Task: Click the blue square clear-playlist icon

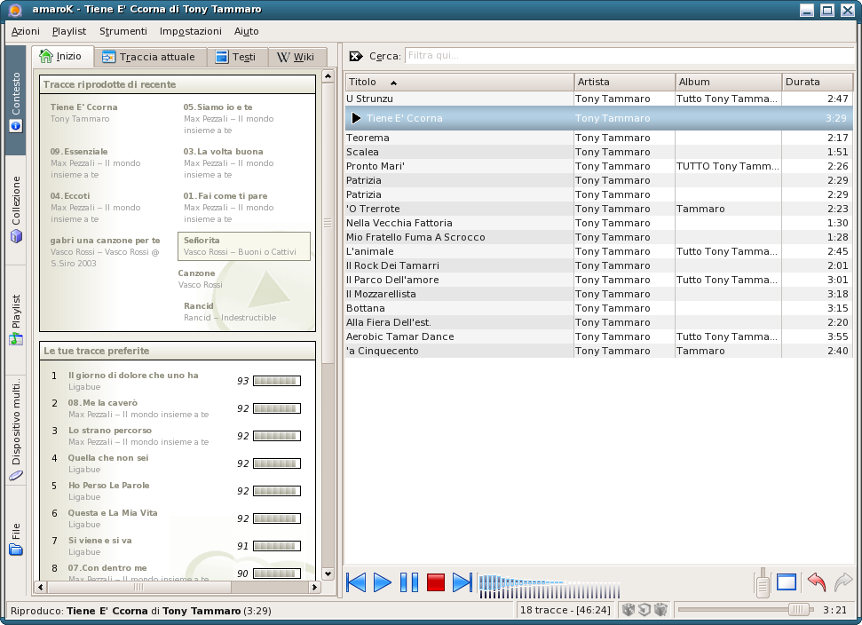Action: click(x=787, y=582)
